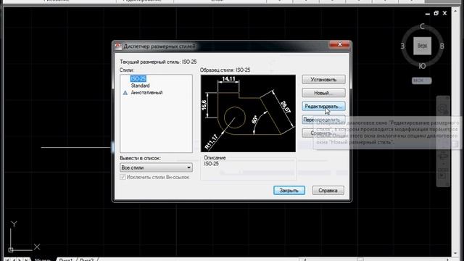Restore the drawing window size
This screenshot has width=464, height=261.
(x=436, y=13)
